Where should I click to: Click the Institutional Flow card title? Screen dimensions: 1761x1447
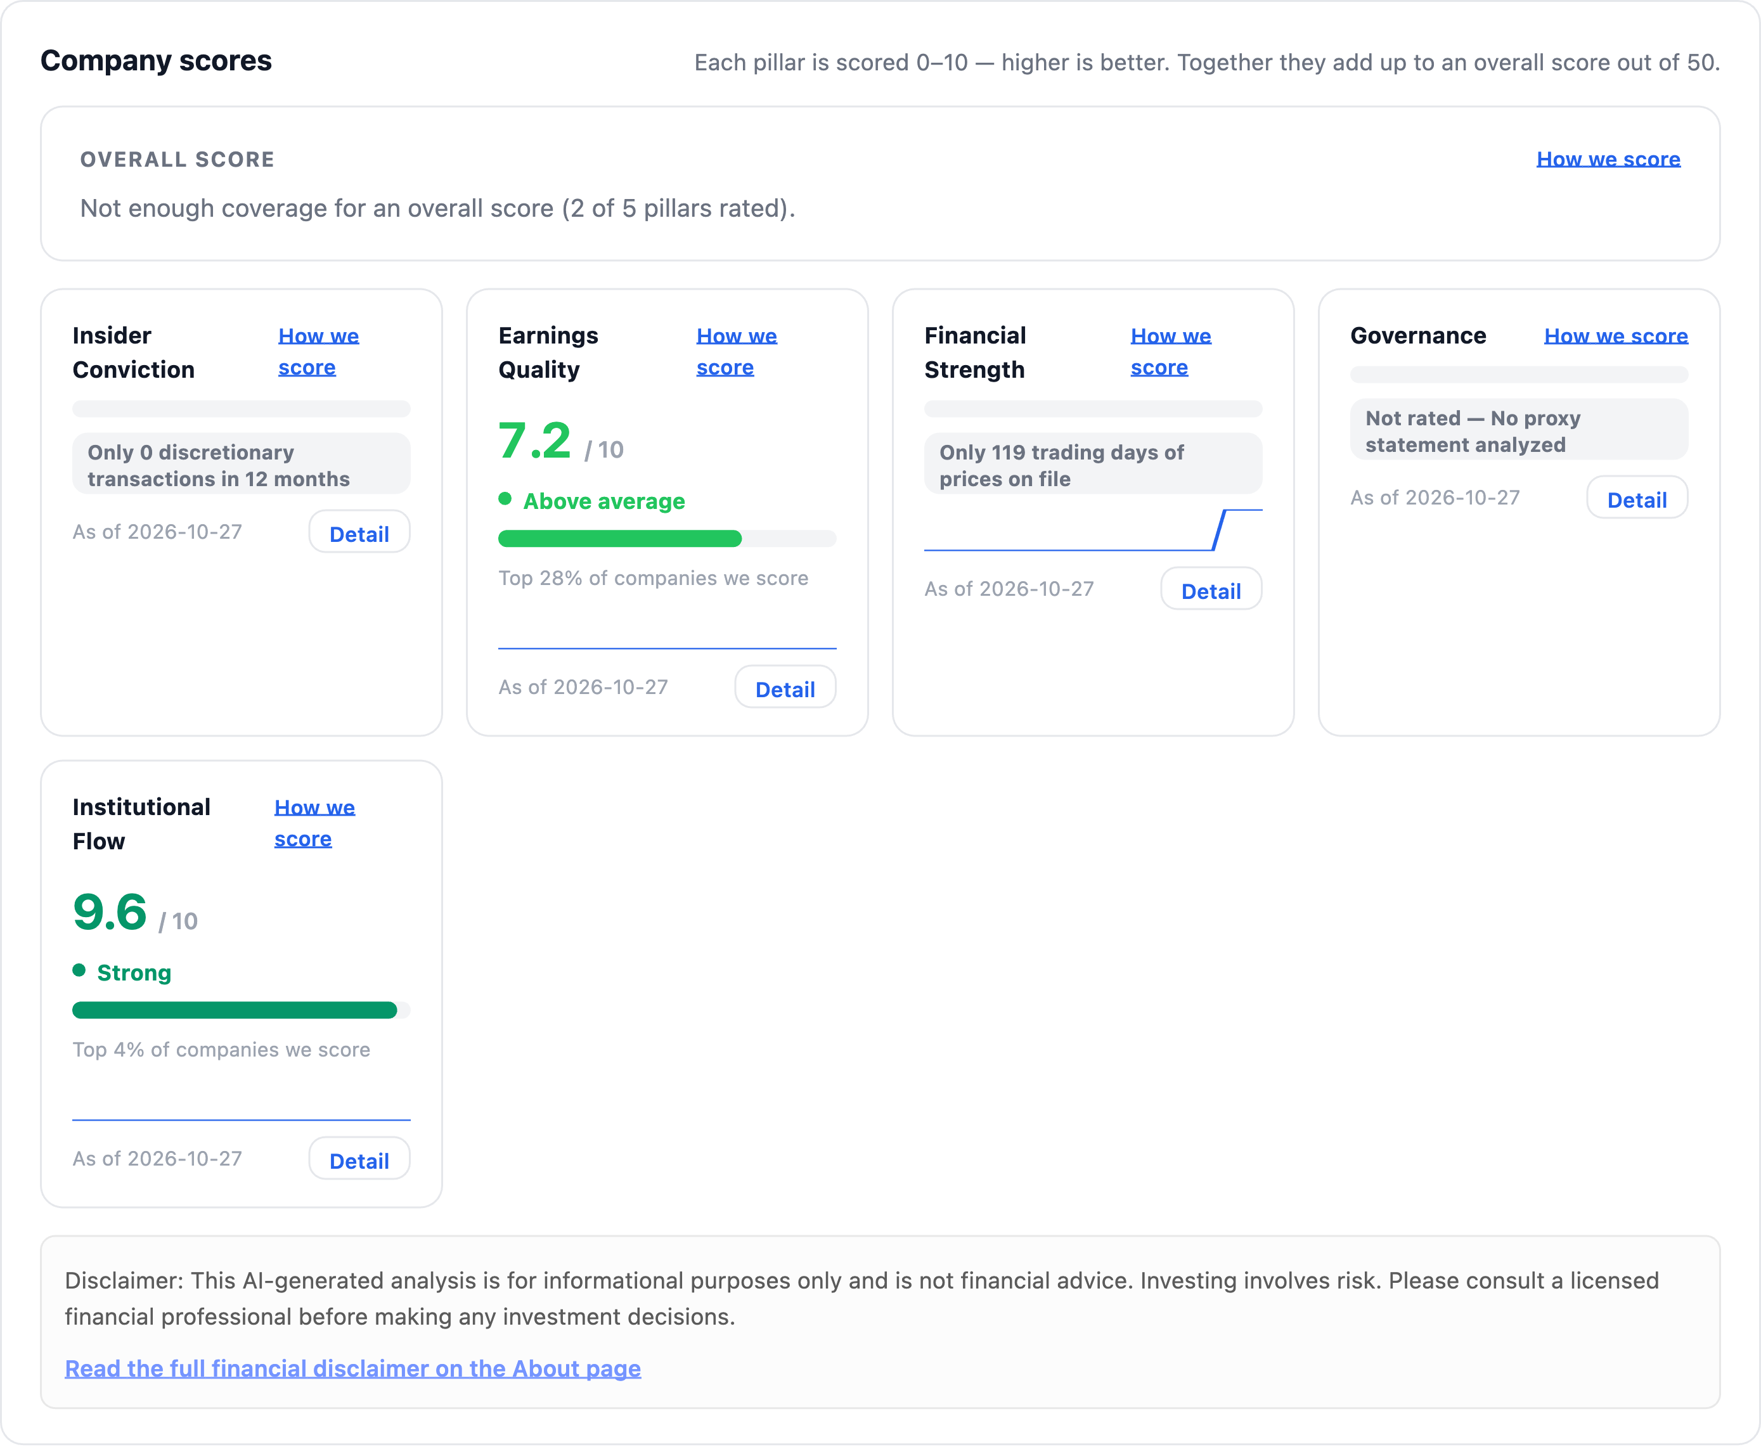[141, 825]
